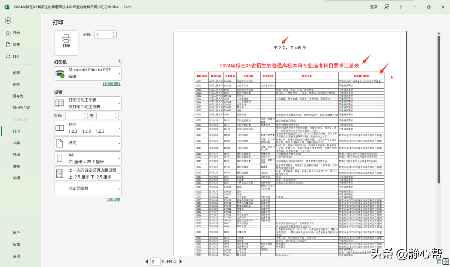Click the 打开 folder icon in sidebar
The image size is (450, 267).
coord(8,56)
